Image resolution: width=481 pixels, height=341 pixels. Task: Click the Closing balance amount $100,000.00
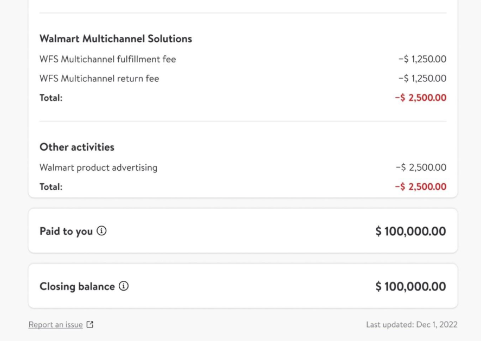[411, 287]
